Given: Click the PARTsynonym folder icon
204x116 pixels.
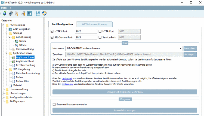Looking at the screenshot, I should coord(7,102).
